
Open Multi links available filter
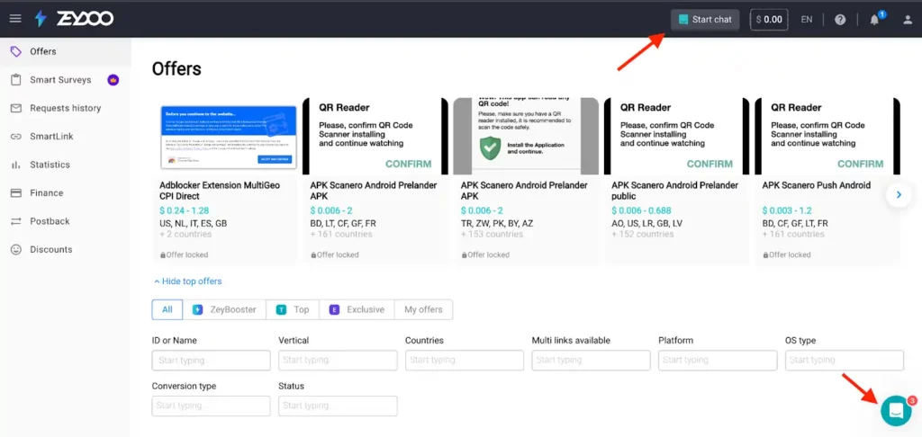591,360
